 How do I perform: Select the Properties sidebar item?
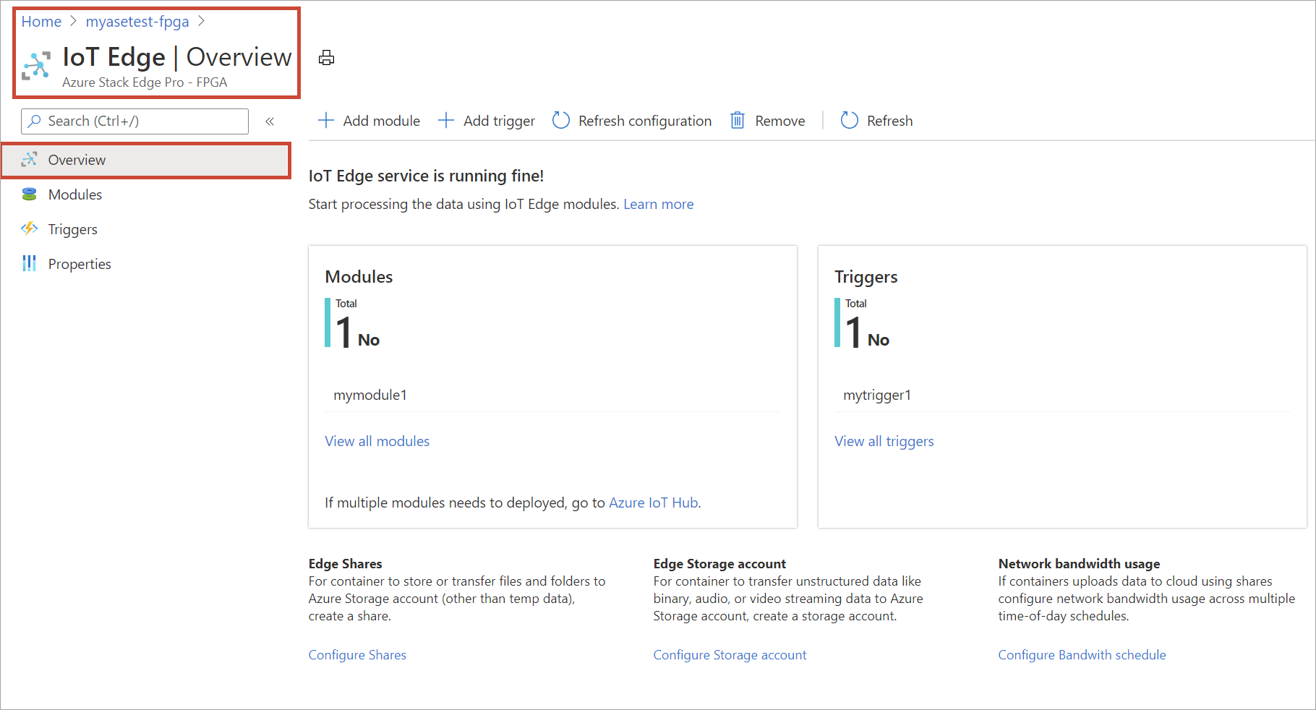(x=79, y=264)
